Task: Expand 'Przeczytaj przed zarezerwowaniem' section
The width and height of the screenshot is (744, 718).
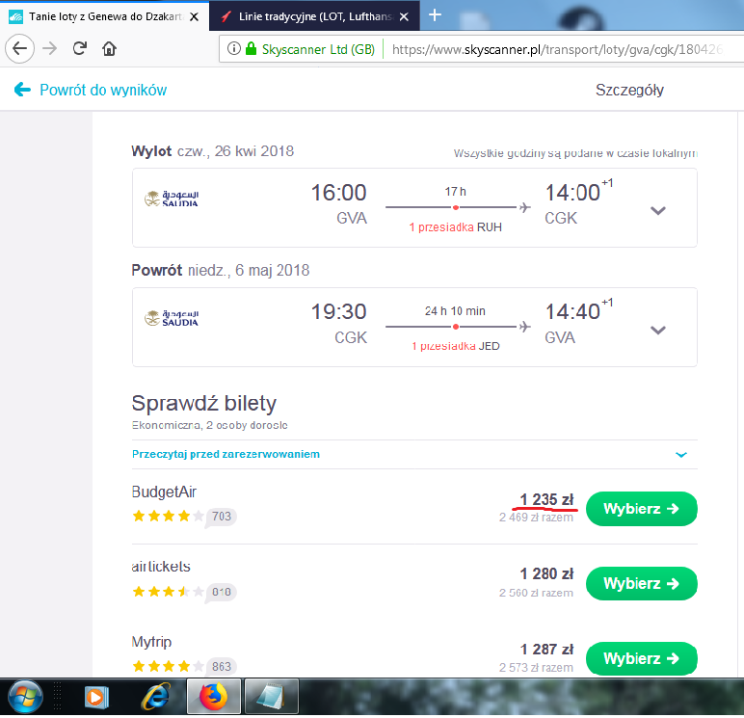Action: (x=414, y=454)
